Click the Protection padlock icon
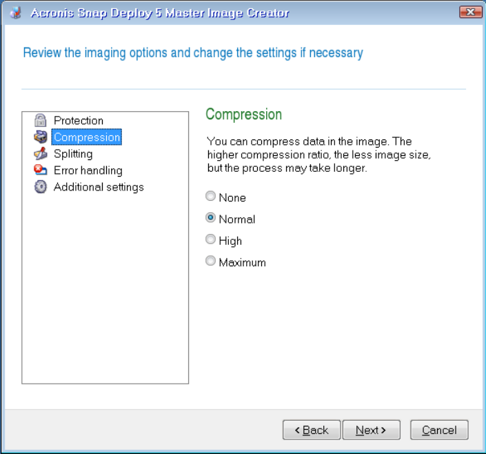486x454 pixels. pos(41,121)
